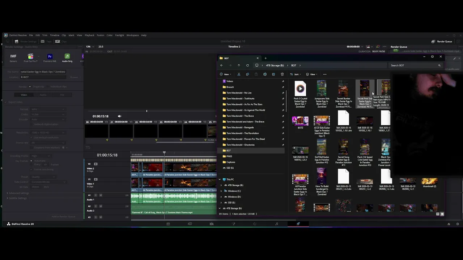Open the viewer zoom 13% dropdown
The image size is (463, 260).
89,47
